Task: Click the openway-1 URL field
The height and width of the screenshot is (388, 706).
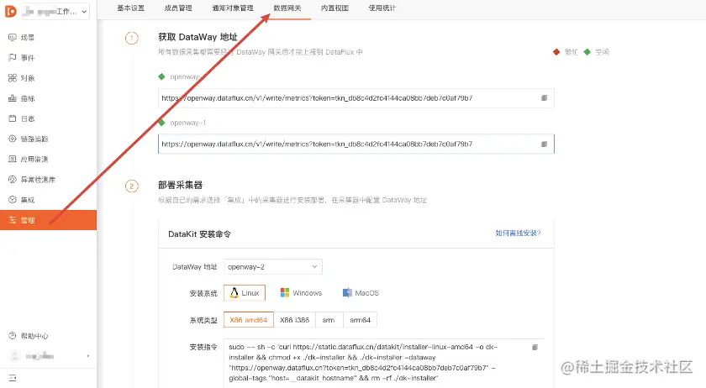Action: point(356,144)
